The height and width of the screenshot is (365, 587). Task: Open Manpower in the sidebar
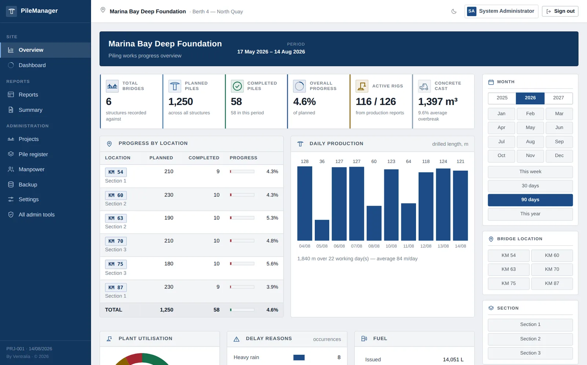pyautogui.click(x=45, y=169)
